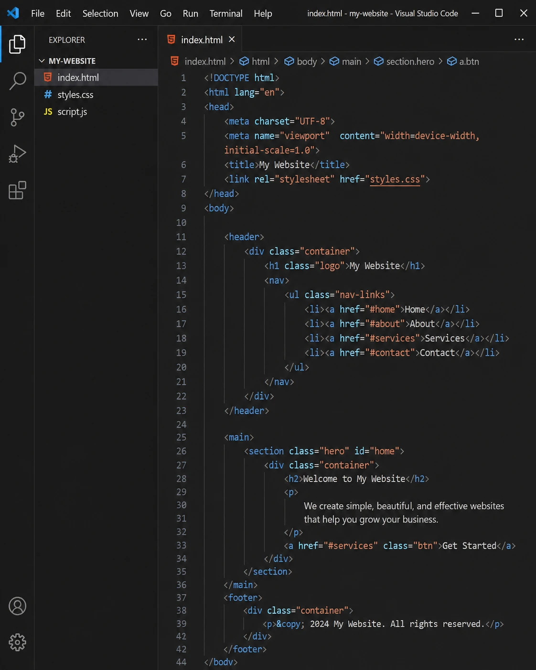Open editor more actions ellipsis

pos(519,40)
